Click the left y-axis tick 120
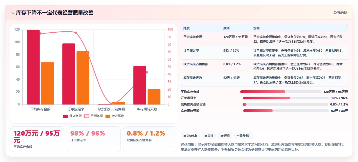358x162 pixels. click(x=17, y=30)
